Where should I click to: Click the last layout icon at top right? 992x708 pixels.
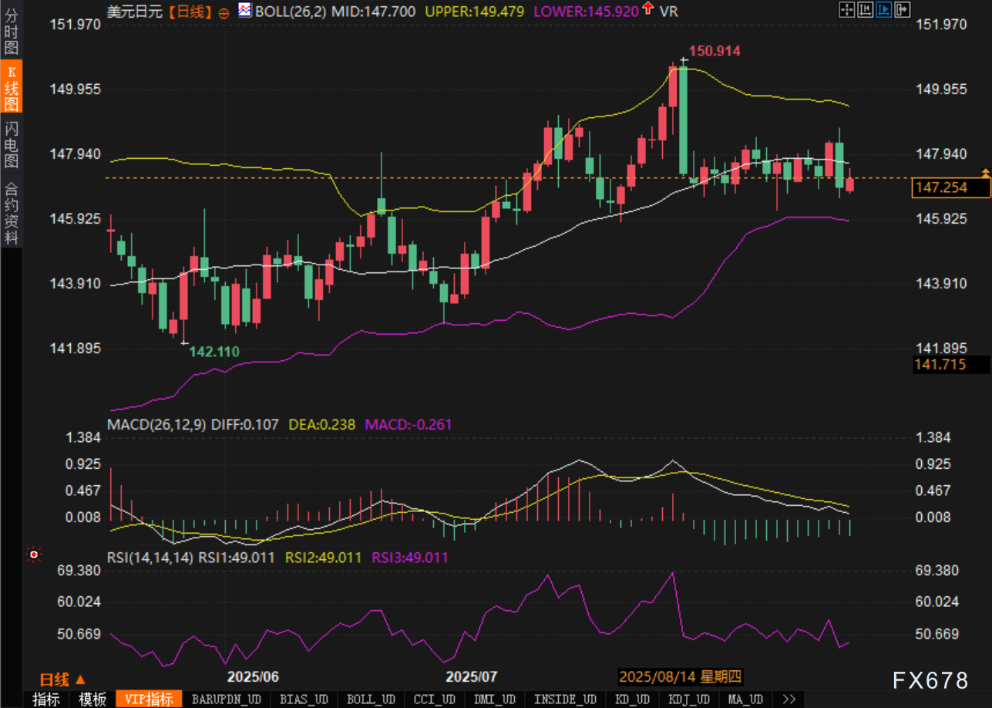click(902, 9)
